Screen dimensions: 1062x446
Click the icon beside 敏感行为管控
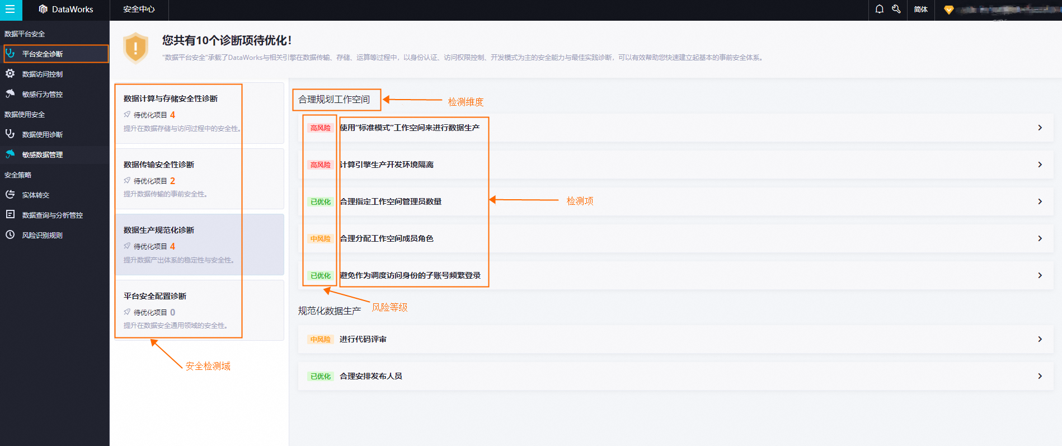(x=10, y=94)
